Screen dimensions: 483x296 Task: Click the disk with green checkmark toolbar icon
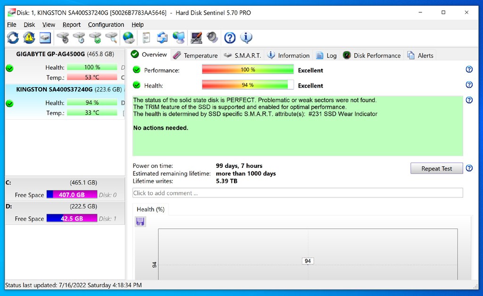click(95, 38)
